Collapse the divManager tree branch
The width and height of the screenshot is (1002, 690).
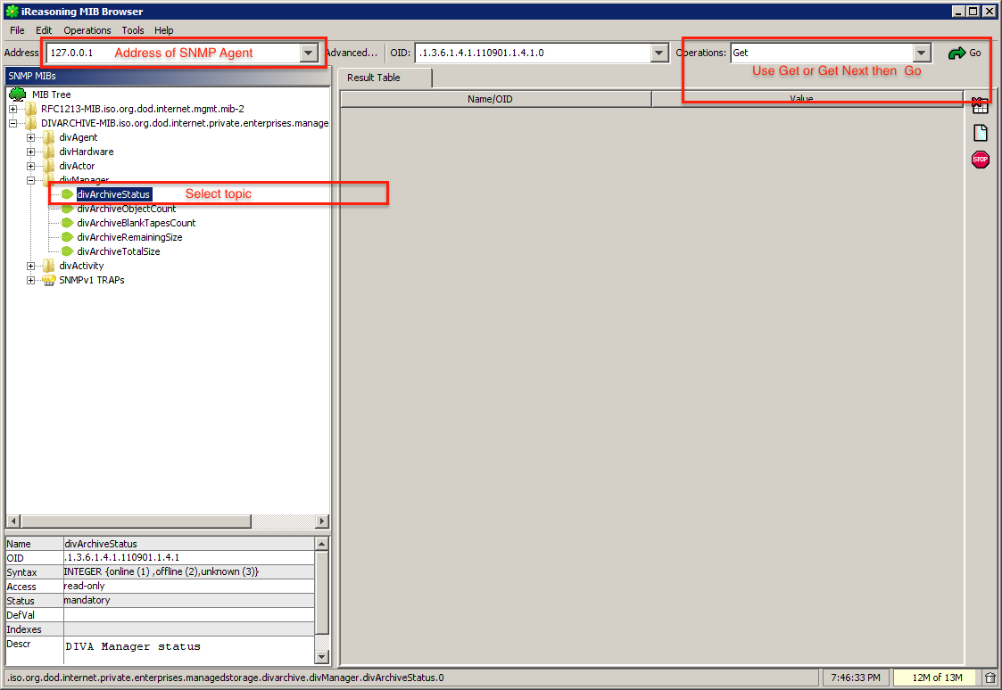point(29,179)
